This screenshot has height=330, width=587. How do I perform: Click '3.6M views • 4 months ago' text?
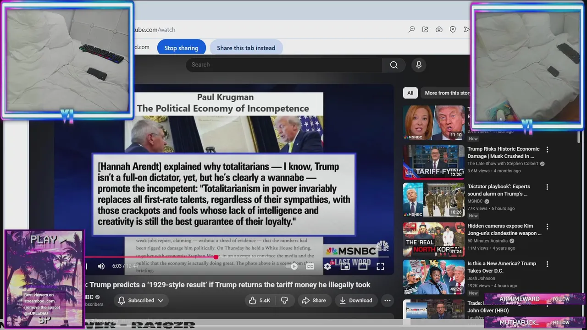[494, 171]
